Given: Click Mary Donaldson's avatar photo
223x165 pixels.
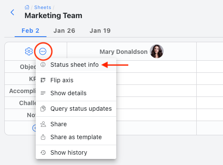Looking at the screenshot, I should (157, 51).
